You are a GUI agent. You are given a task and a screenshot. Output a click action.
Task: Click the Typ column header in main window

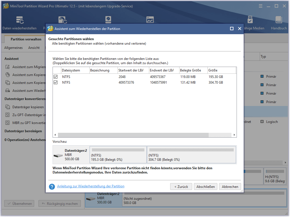coord(274,57)
